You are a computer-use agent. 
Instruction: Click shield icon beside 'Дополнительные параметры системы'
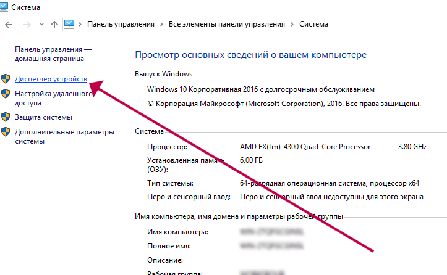6,132
